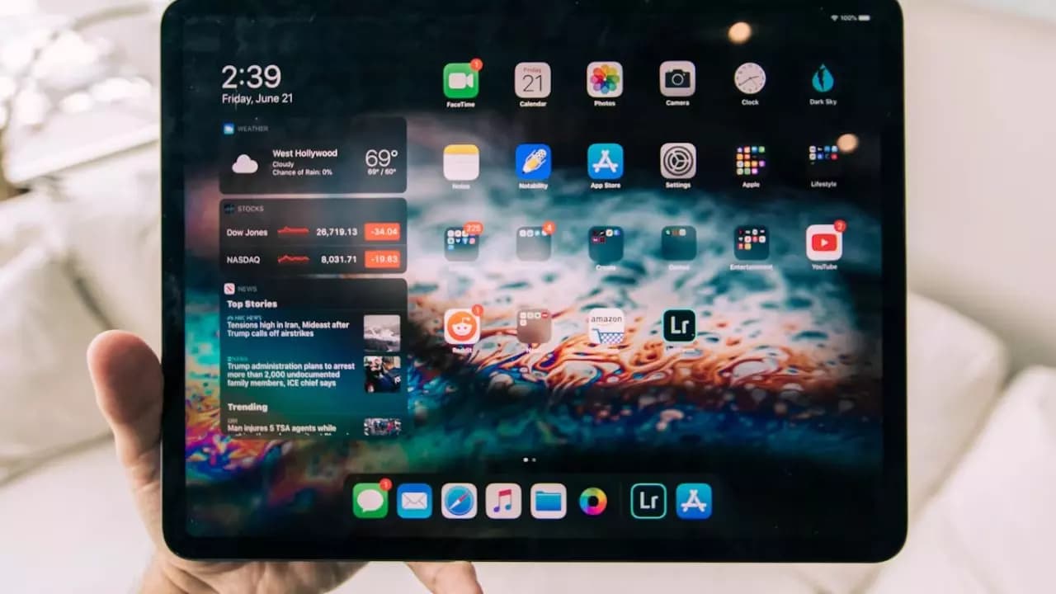Screen dimensions: 1056x594
Task: Open the color wheel app in the dock
Action: pyautogui.click(x=592, y=501)
